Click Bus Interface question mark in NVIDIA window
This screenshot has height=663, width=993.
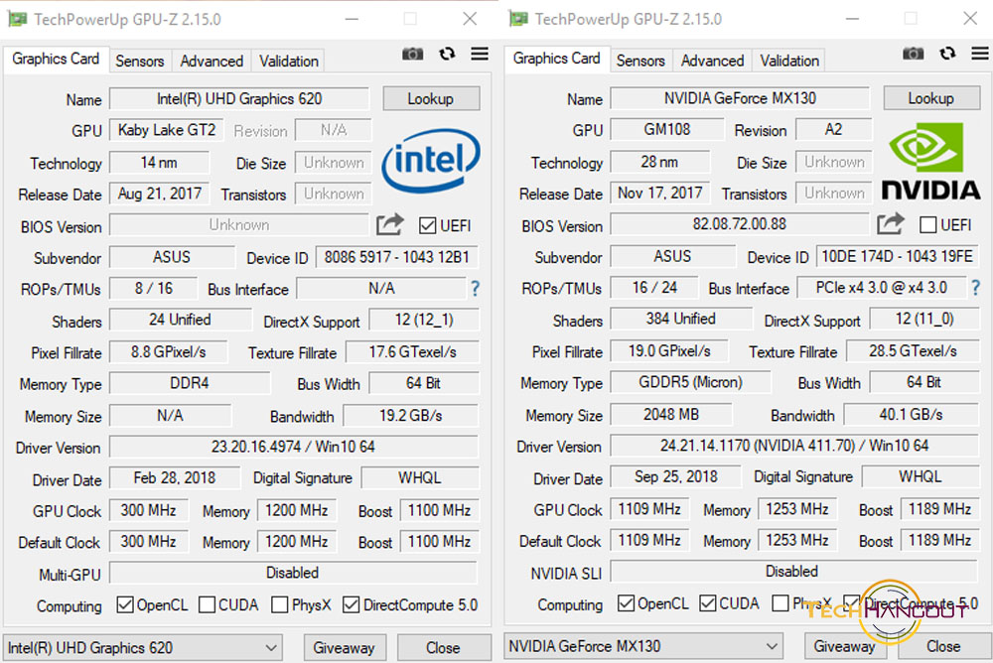(976, 288)
